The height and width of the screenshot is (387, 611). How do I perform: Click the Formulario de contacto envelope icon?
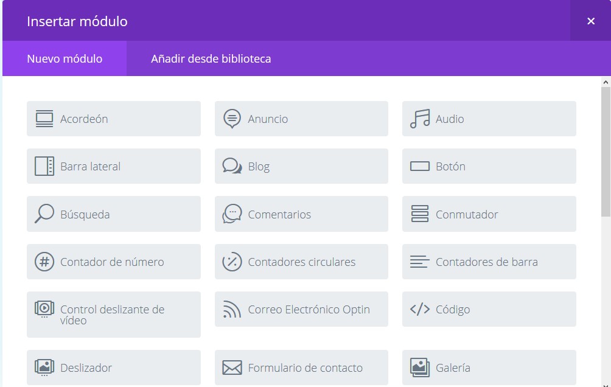pos(232,368)
